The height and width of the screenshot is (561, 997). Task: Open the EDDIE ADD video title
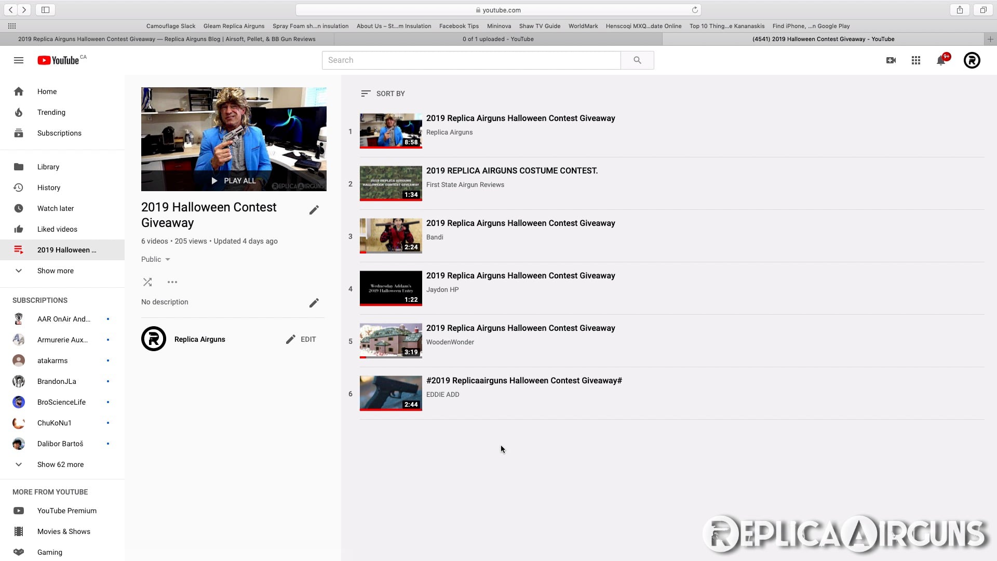[524, 380]
